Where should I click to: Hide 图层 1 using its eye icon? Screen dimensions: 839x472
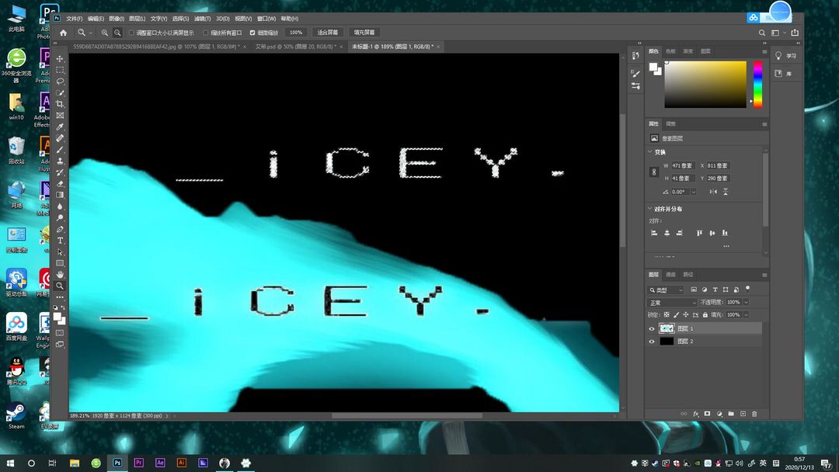point(652,328)
